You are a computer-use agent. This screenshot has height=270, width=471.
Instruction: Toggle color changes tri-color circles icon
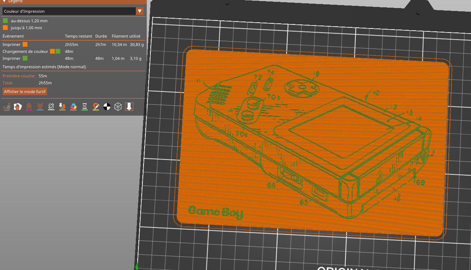pyautogui.click(x=73, y=107)
